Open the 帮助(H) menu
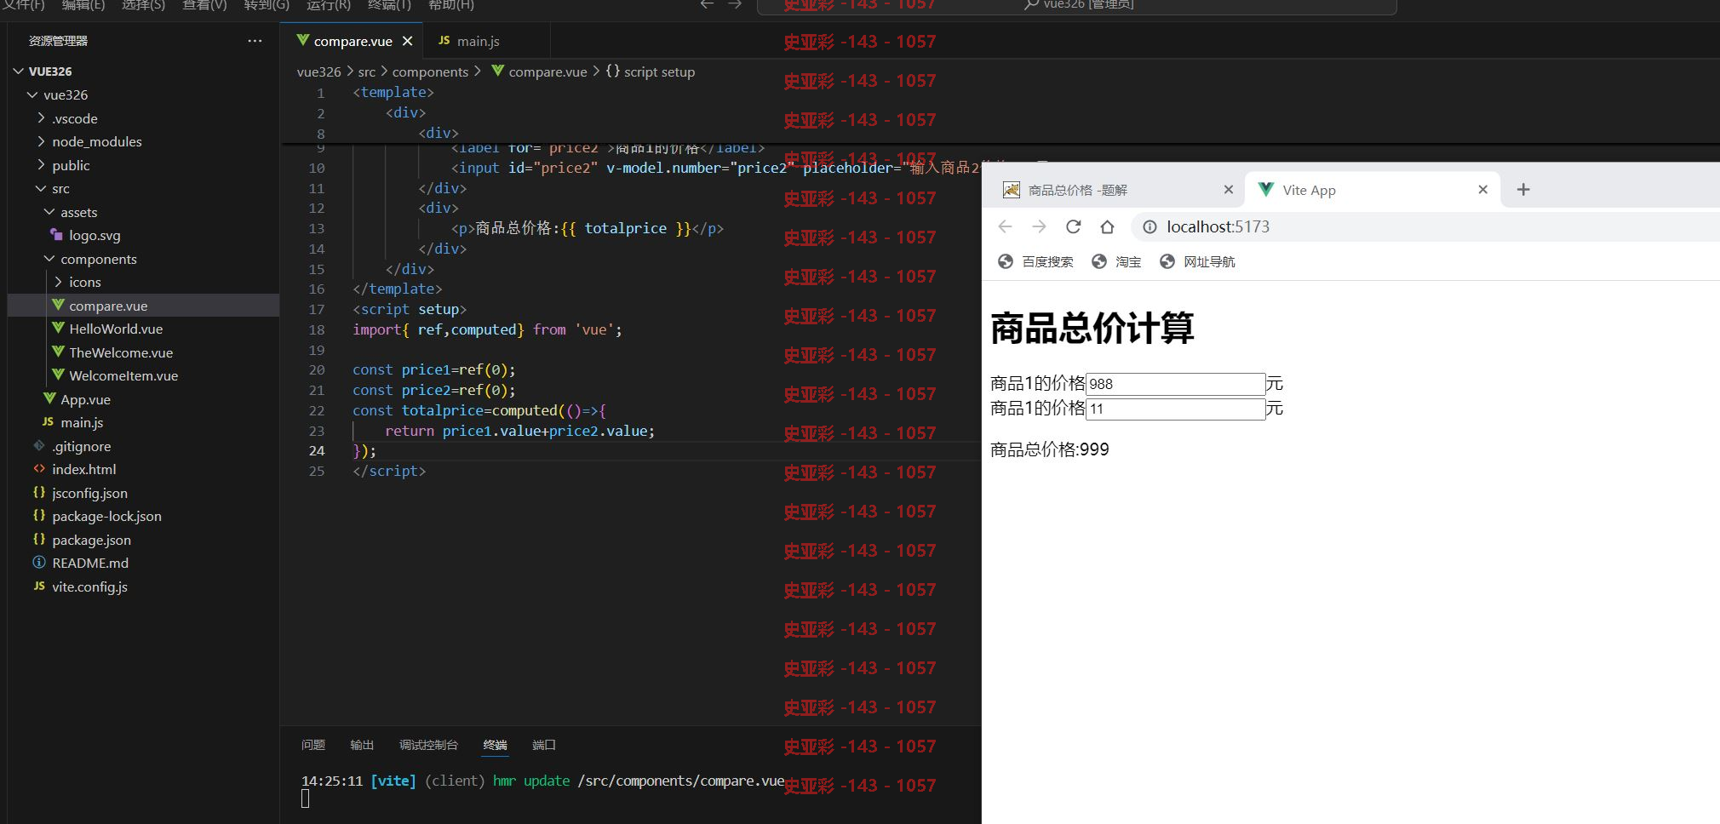This screenshot has height=824, width=1720. (x=451, y=5)
